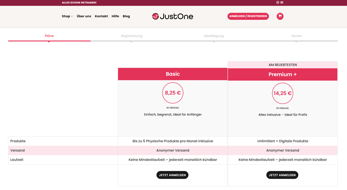This screenshot has height=190, width=347.
Task: Click the 8,25 € price circle
Action: (x=173, y=93)
